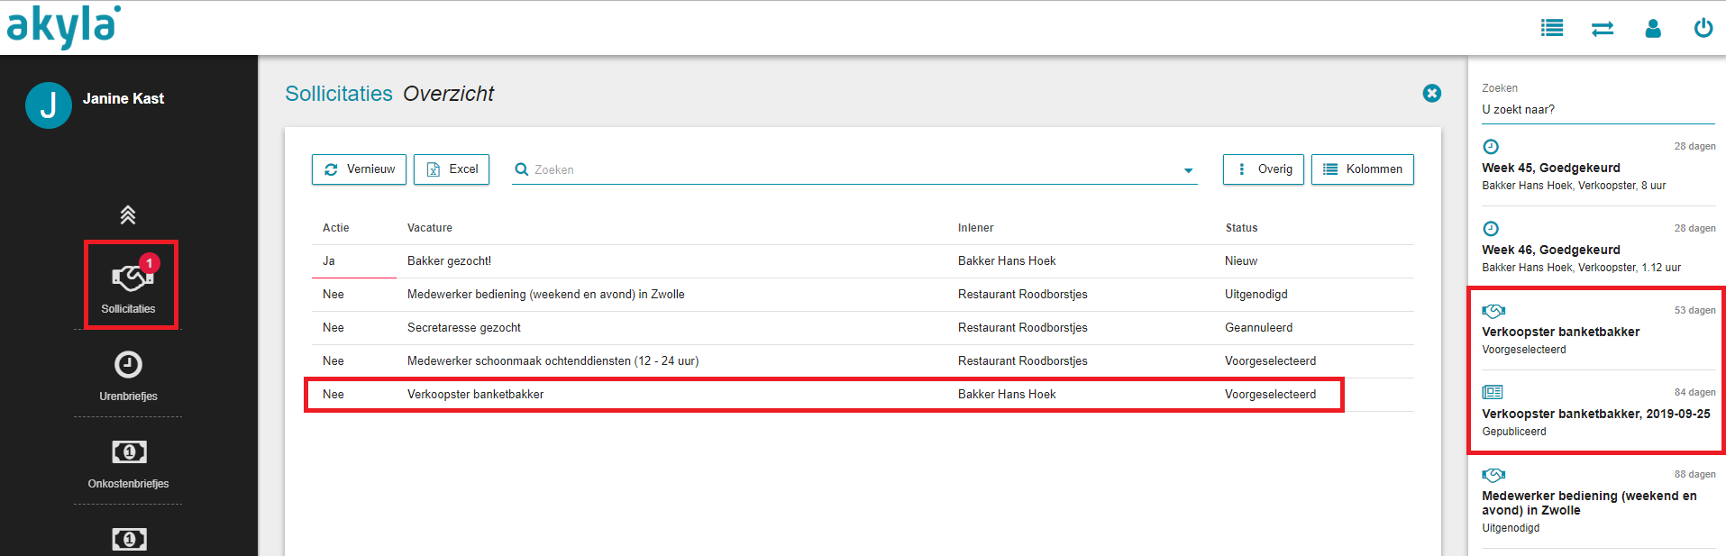The width and height of the screenshot is (1726, 556).
Task: Click the Sollicitaties breadcrumb title
Action: pos(339,94)
